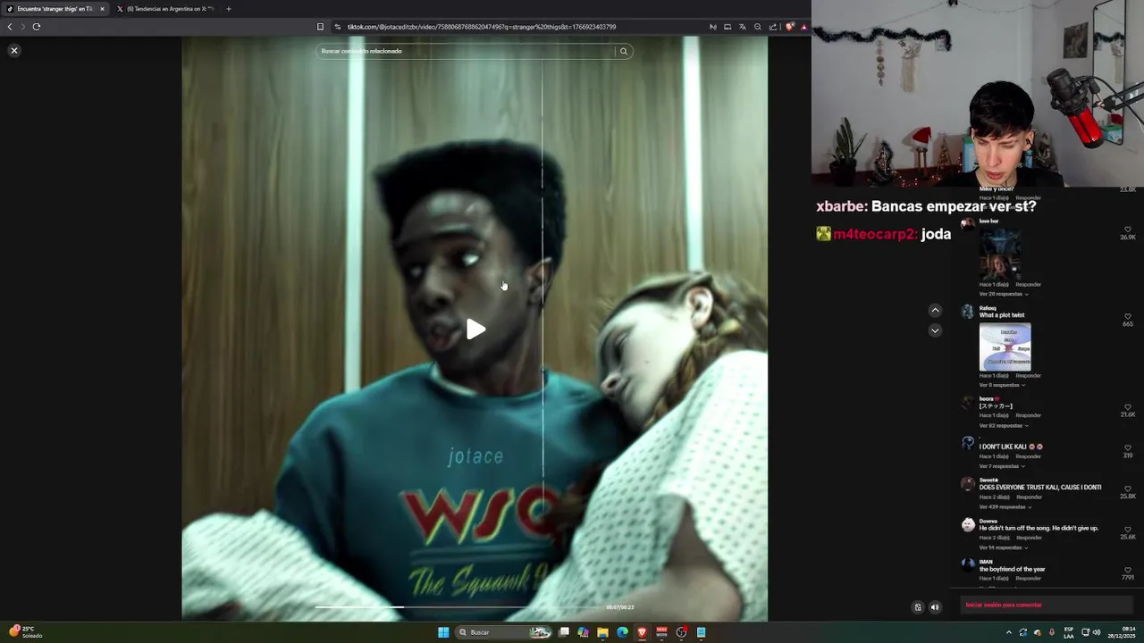Screen dimensions: 1144x643
Task: Reply to the 'boyfriend of the year' comment
Action: (x=1028, y=579)
